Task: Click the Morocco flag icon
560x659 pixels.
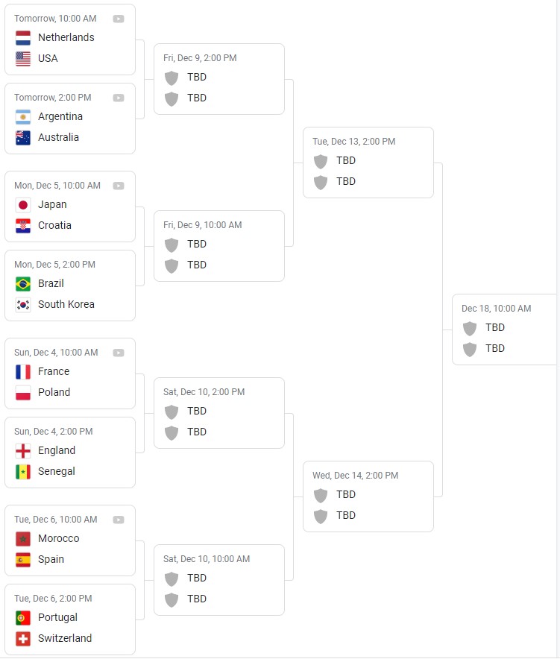Action: pos(23,538)
